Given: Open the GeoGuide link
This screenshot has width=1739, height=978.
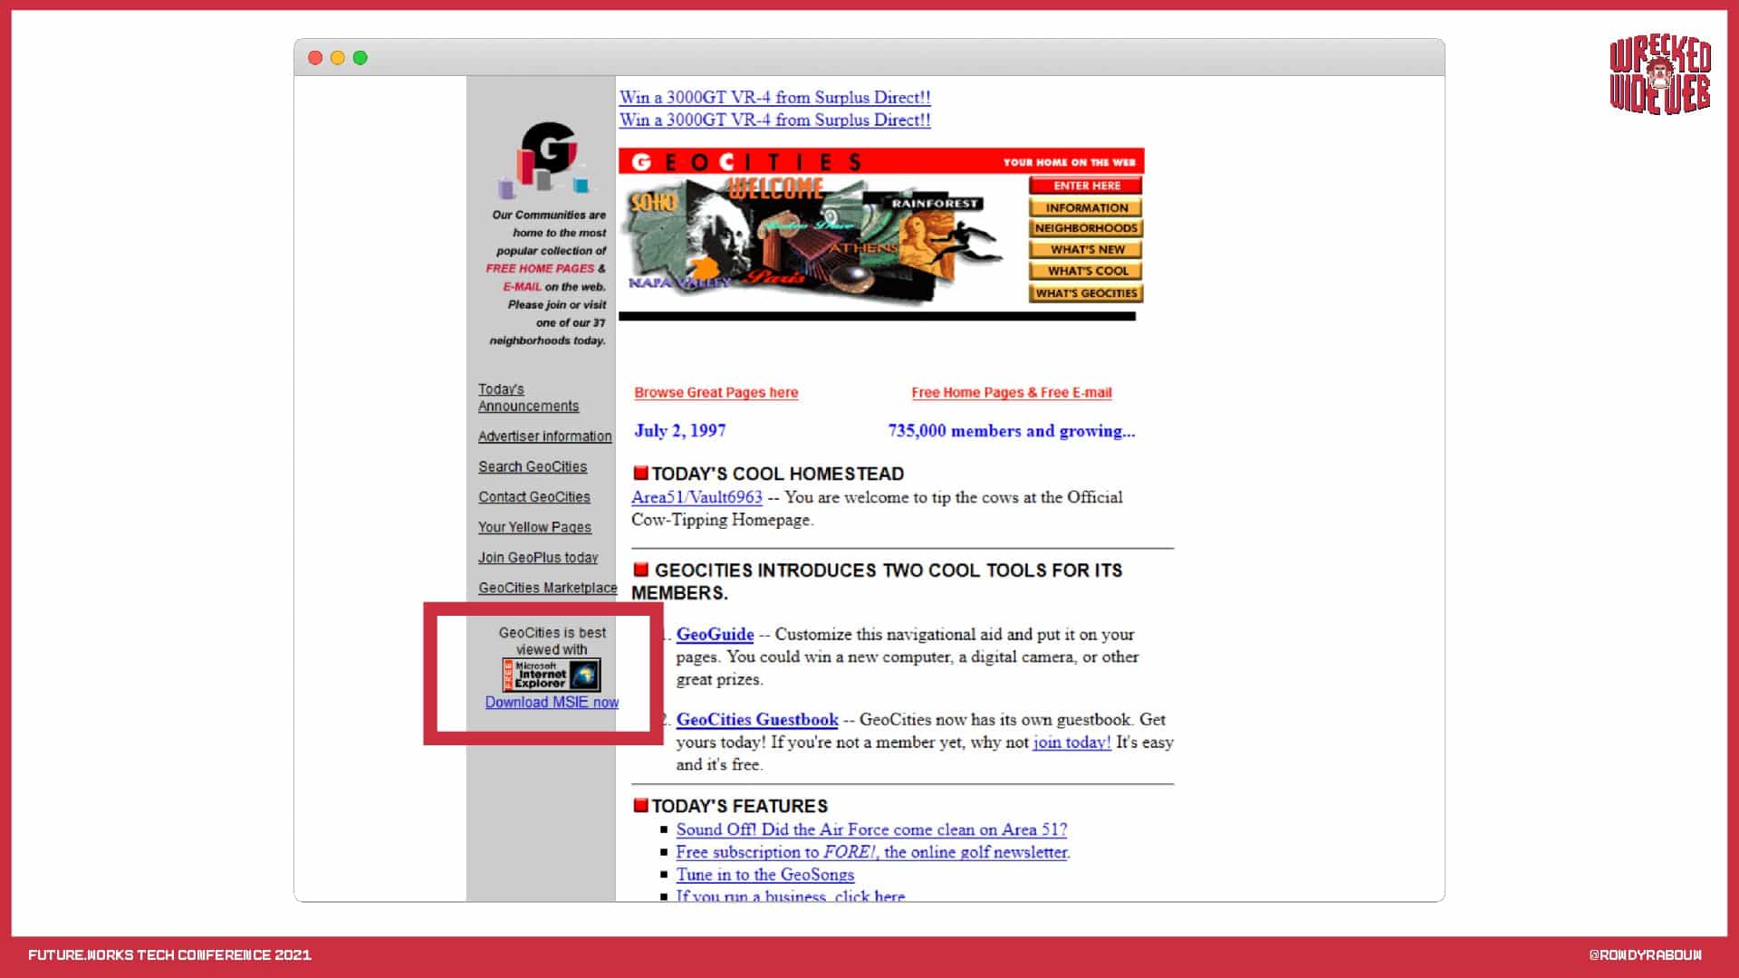Looking at the screenshot, I should point(715,635).
